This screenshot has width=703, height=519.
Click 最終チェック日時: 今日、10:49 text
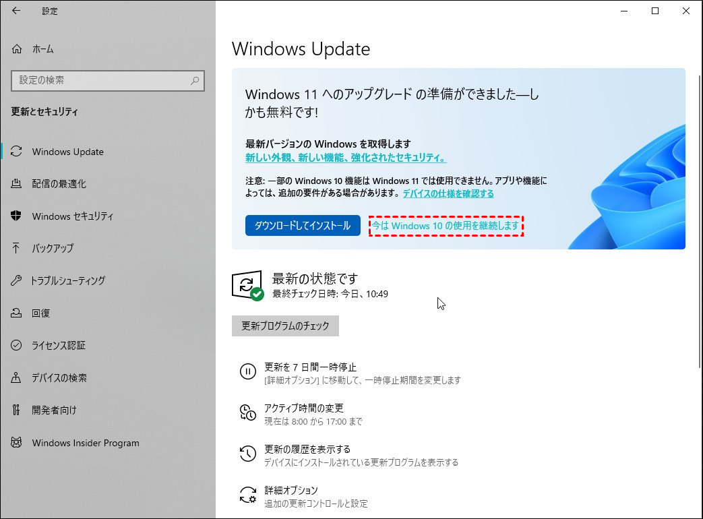point(330,294)
